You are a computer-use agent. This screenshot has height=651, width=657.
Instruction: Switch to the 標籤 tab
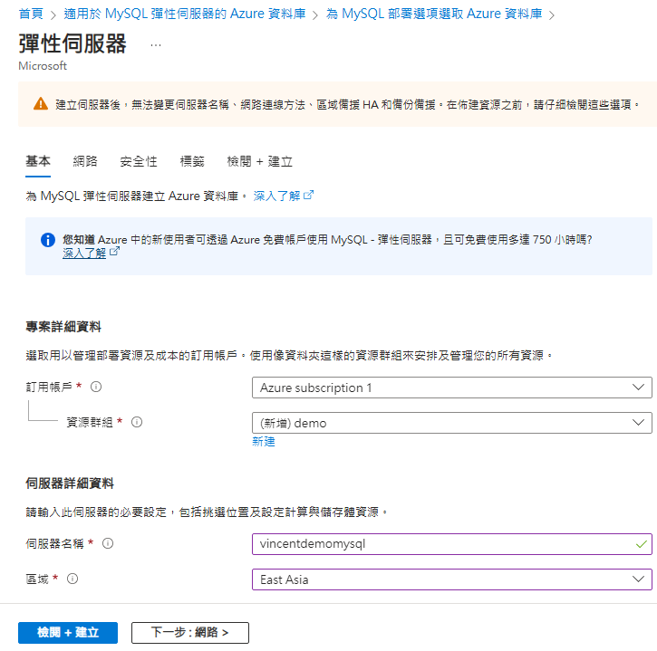pos(192,161)
